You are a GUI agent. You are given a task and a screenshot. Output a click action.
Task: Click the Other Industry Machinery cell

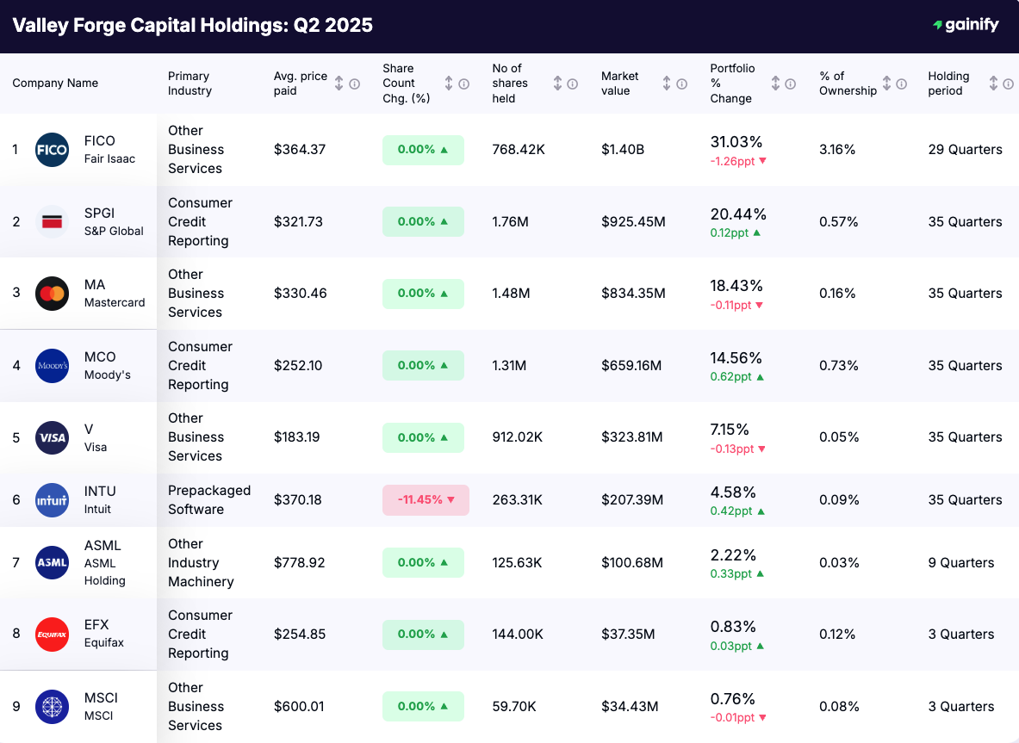click(201, 562)
